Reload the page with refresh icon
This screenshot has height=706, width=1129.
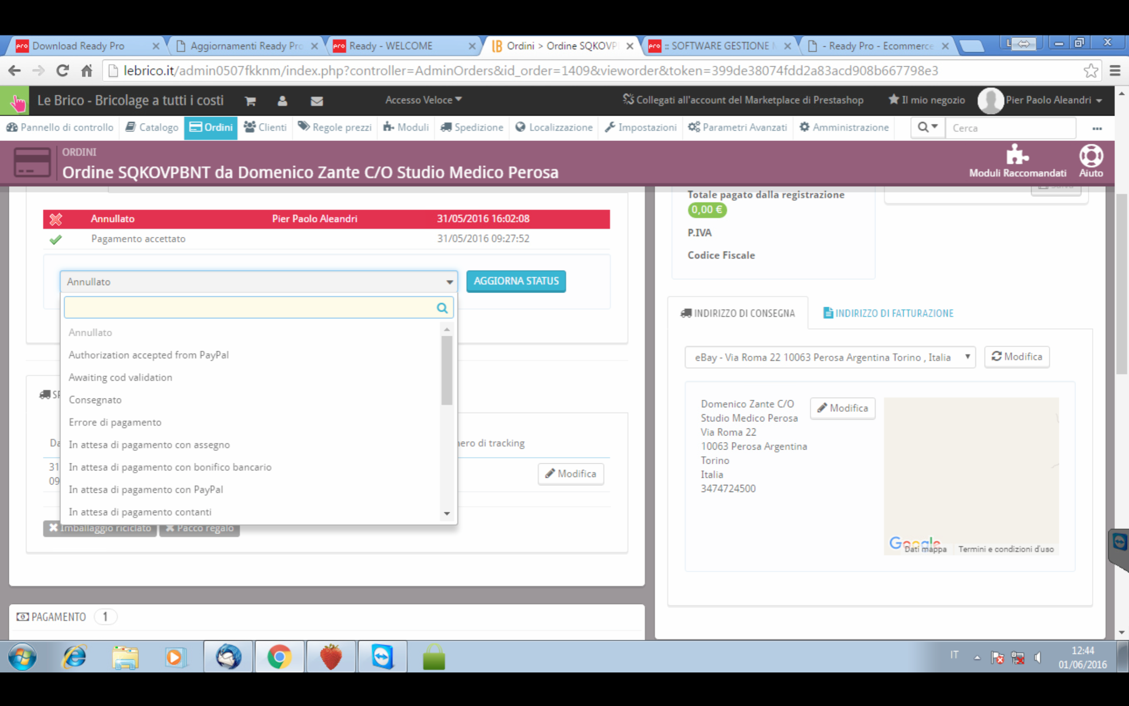click(63, 71)
